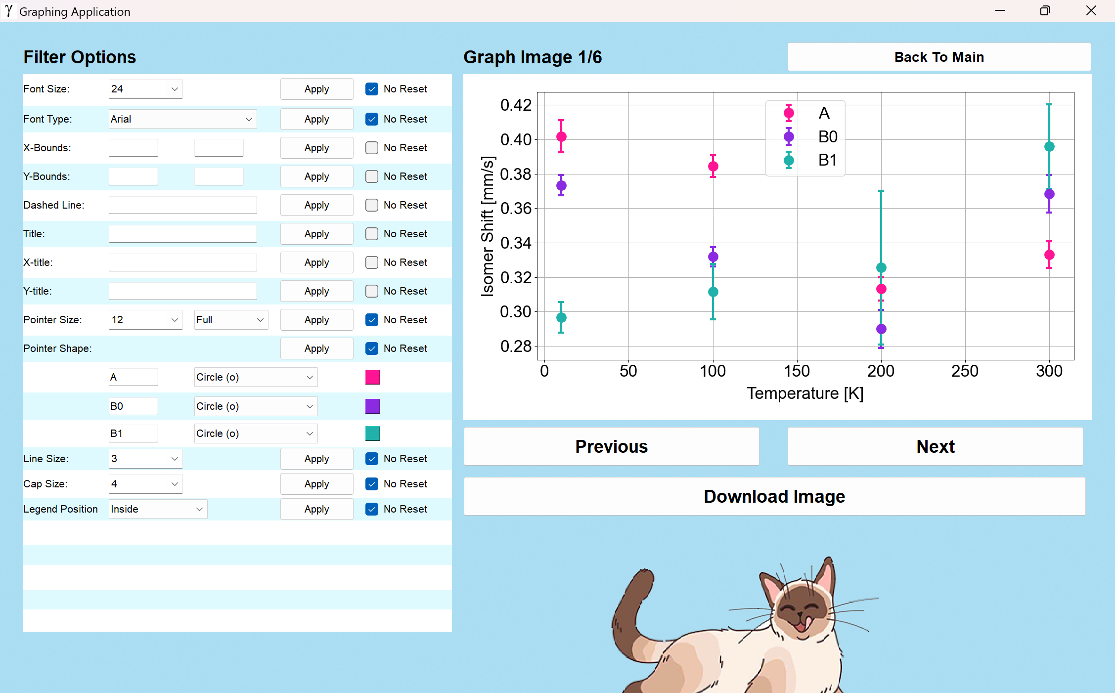Screen dimensions: 1115x693
Task: Uncheck No Reset for Line Size
Action: point(371,459)
